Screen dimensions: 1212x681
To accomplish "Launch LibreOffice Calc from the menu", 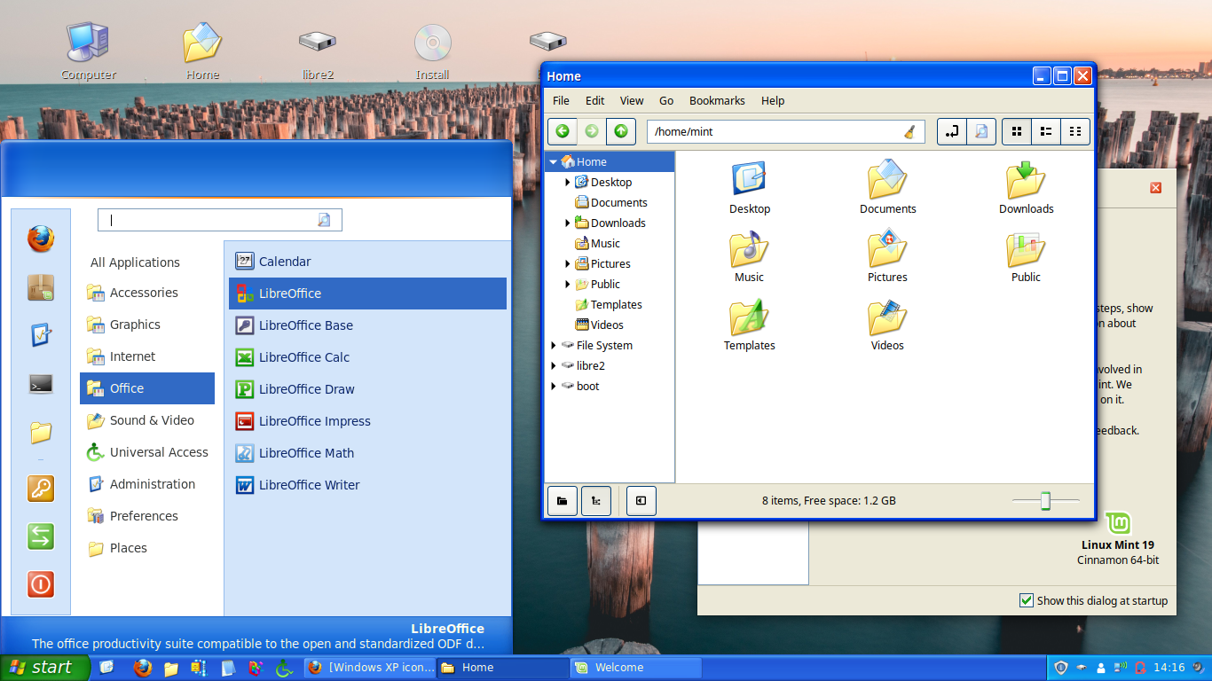I will [367, 357].
